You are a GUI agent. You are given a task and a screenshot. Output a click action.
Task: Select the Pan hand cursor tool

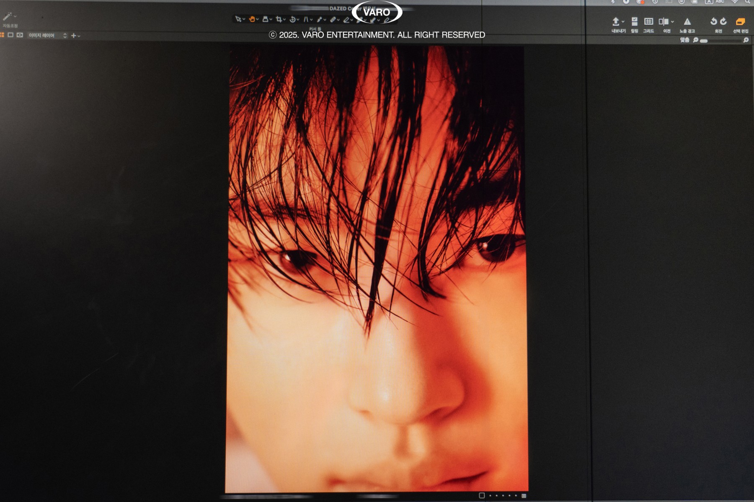coord(252,19)
